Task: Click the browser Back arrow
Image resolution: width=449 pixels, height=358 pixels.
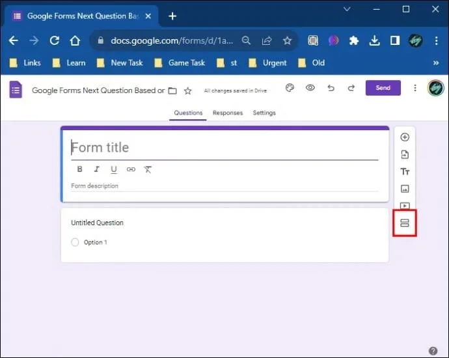Action: click(14, 40)
